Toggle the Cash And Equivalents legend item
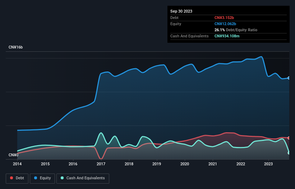 tap(83, 178)
